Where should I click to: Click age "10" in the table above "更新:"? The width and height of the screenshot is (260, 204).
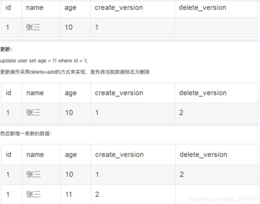point(69,27)
